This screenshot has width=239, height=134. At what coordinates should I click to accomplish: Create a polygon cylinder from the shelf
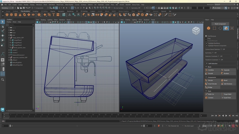pyautogui.click(x=16, y=15)
